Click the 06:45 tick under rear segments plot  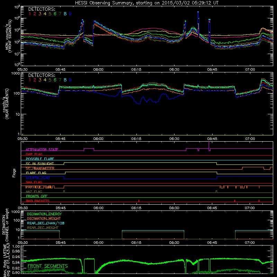point(212,139)
